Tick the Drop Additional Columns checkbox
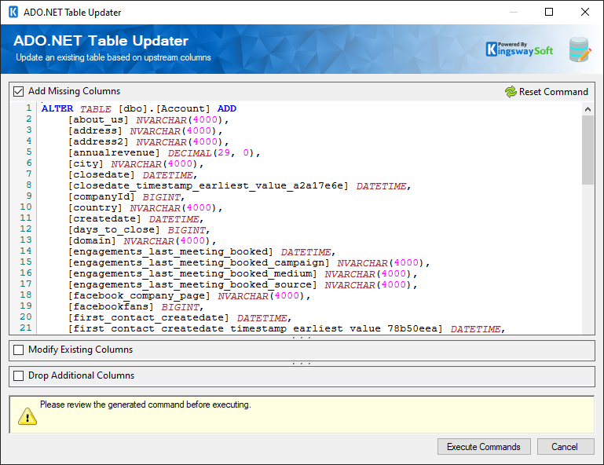Viewport: 604px width, 465px height. (x=19, y=375)
